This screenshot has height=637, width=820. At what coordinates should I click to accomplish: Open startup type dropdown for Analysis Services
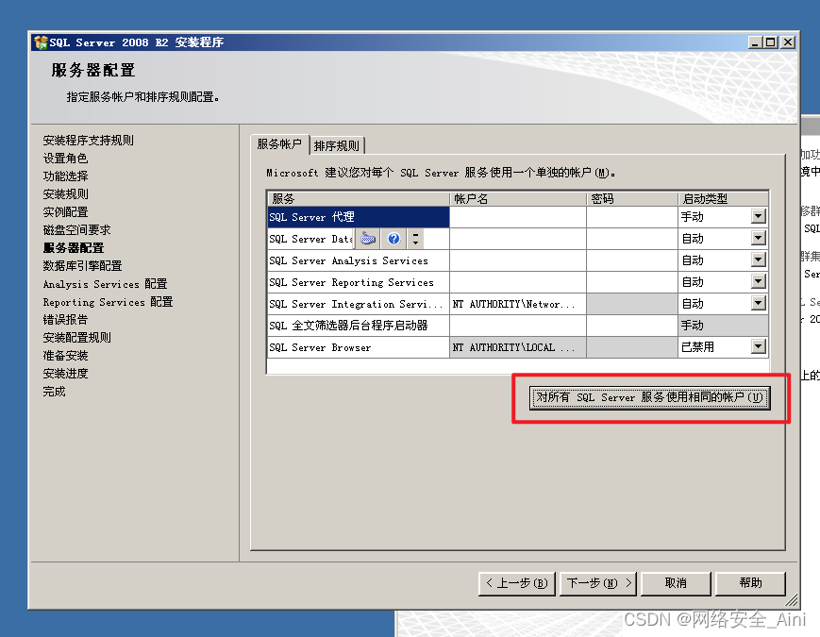759,260
